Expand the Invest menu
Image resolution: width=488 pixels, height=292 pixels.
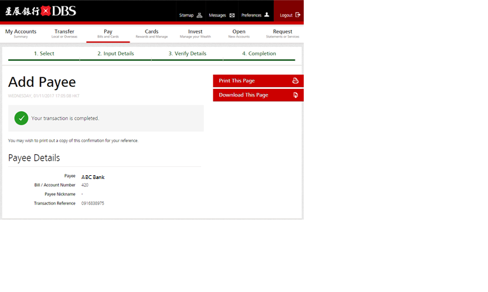tap(195, 33)
